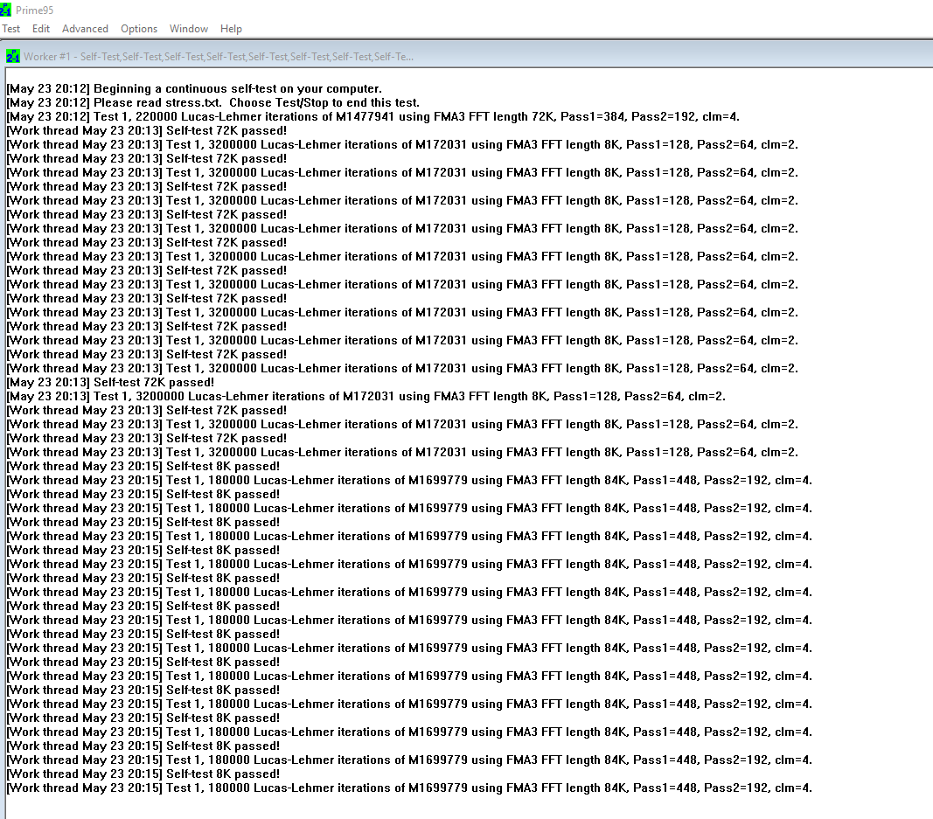Click '[May 23 20:13] Test 1, 3200000' line

pos(366,396)
